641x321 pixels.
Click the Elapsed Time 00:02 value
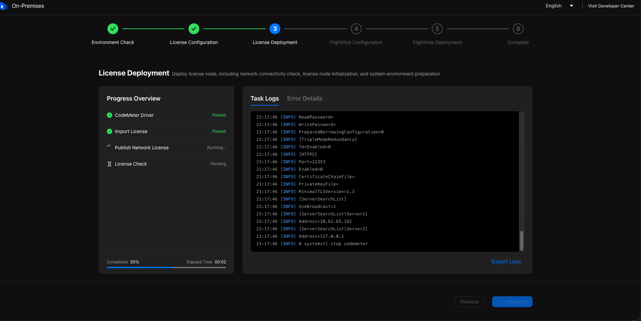point(220,262)
